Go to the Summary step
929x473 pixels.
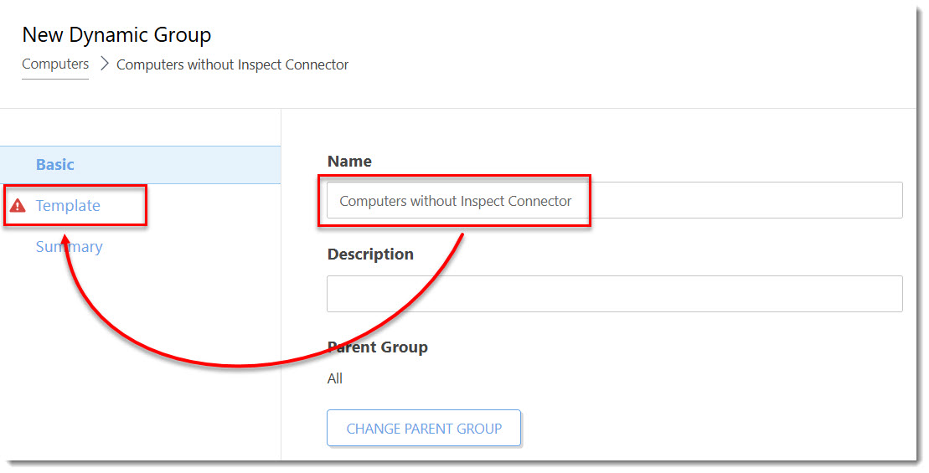pyautogui.click(x=69, y=247)
